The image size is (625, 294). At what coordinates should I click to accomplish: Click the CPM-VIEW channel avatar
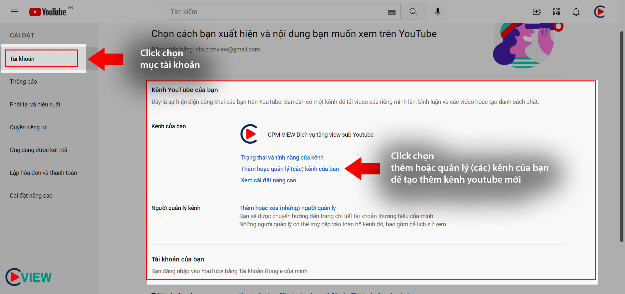249,134
